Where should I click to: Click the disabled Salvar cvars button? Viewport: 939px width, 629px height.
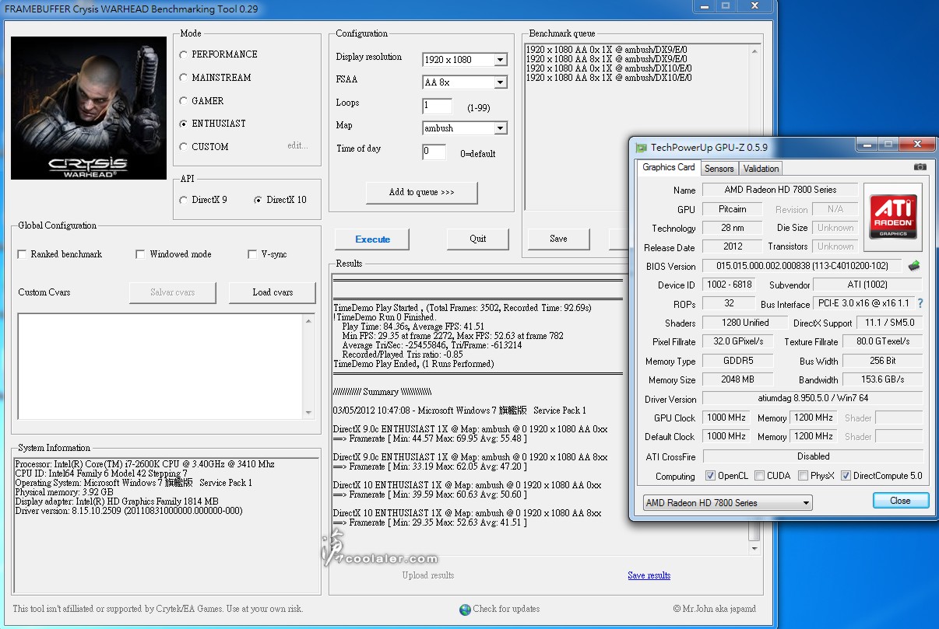(x=172, y=292)
